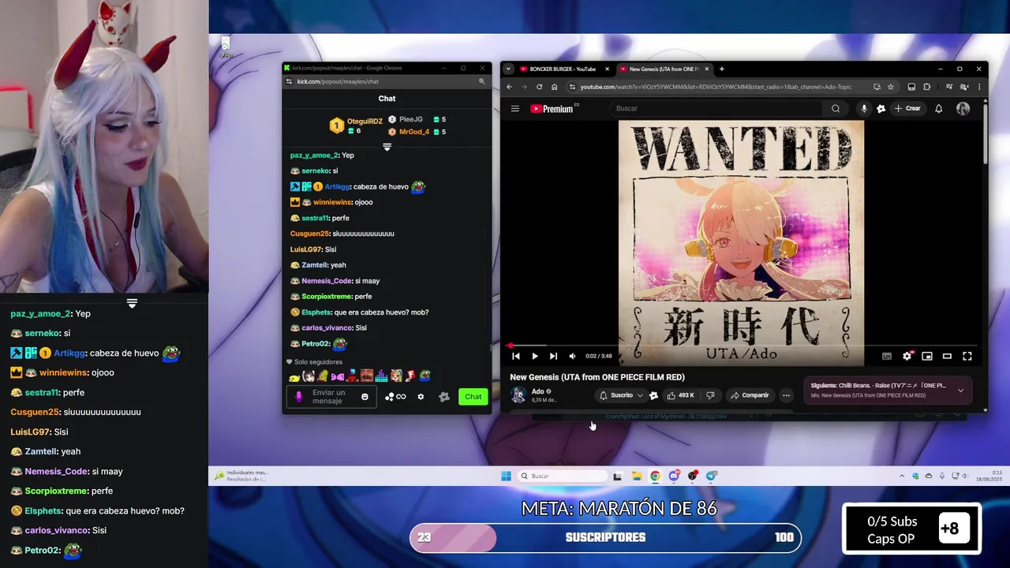The width and height of the screenshot is (1010, 568).
Task: Click the Ado channel name link
Action: point(537,391)
